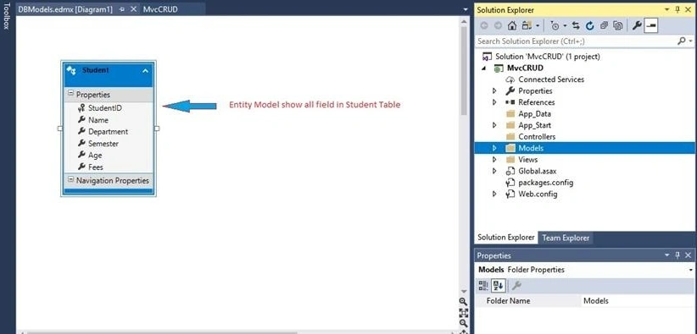Image resolution: width=697 pixels, height=334 pixels.
Task: Select the Student1 entity header
Action: coord(109,74)
